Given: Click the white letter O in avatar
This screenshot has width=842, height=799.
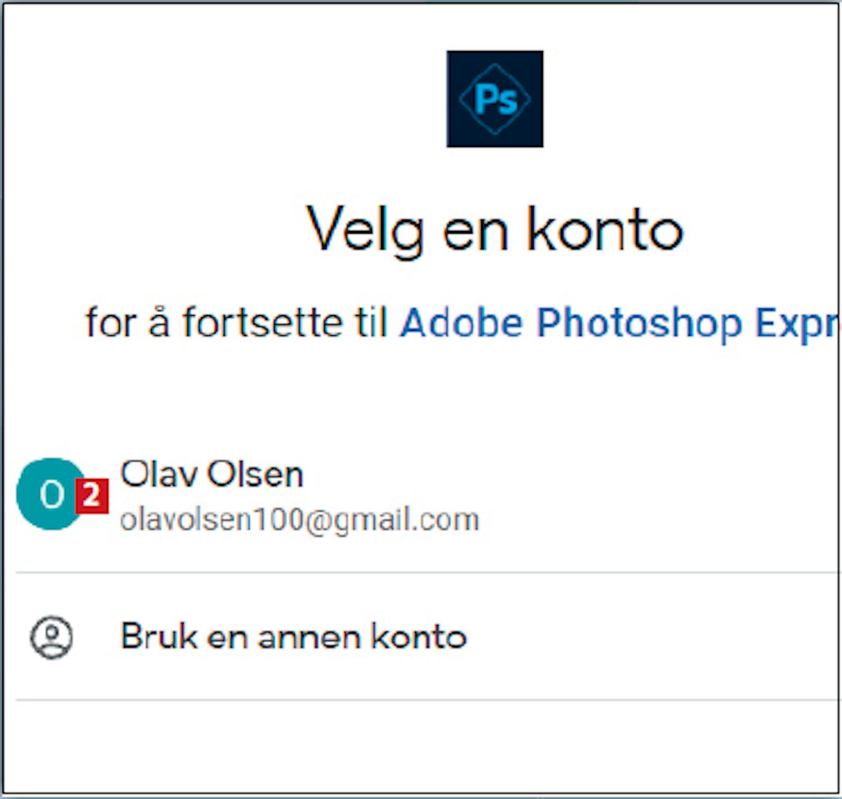Looking at the screenshot, I should [52, 495].
